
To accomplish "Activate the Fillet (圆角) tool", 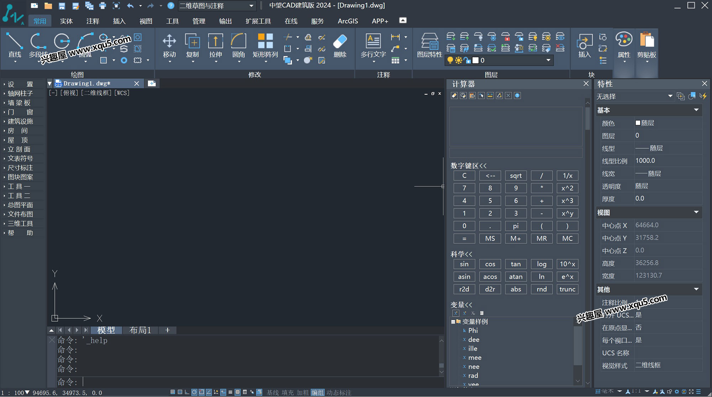I will [239, 45].
